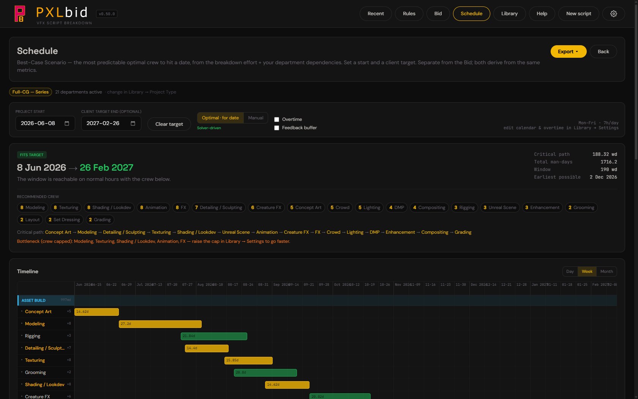Image resolution: width=638 pixels, height=399 pixels.
Task: Click the Shading 14.62d timeline bar
Action: 287,385
